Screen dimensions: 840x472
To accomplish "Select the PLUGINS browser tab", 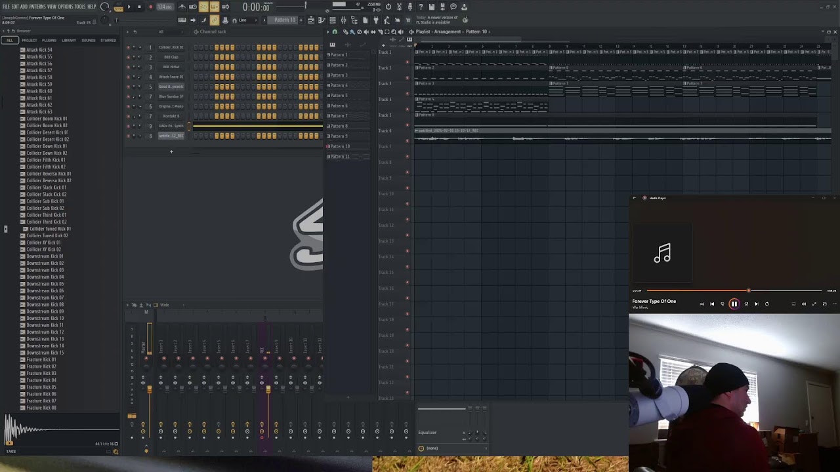I will click(49, 40).
